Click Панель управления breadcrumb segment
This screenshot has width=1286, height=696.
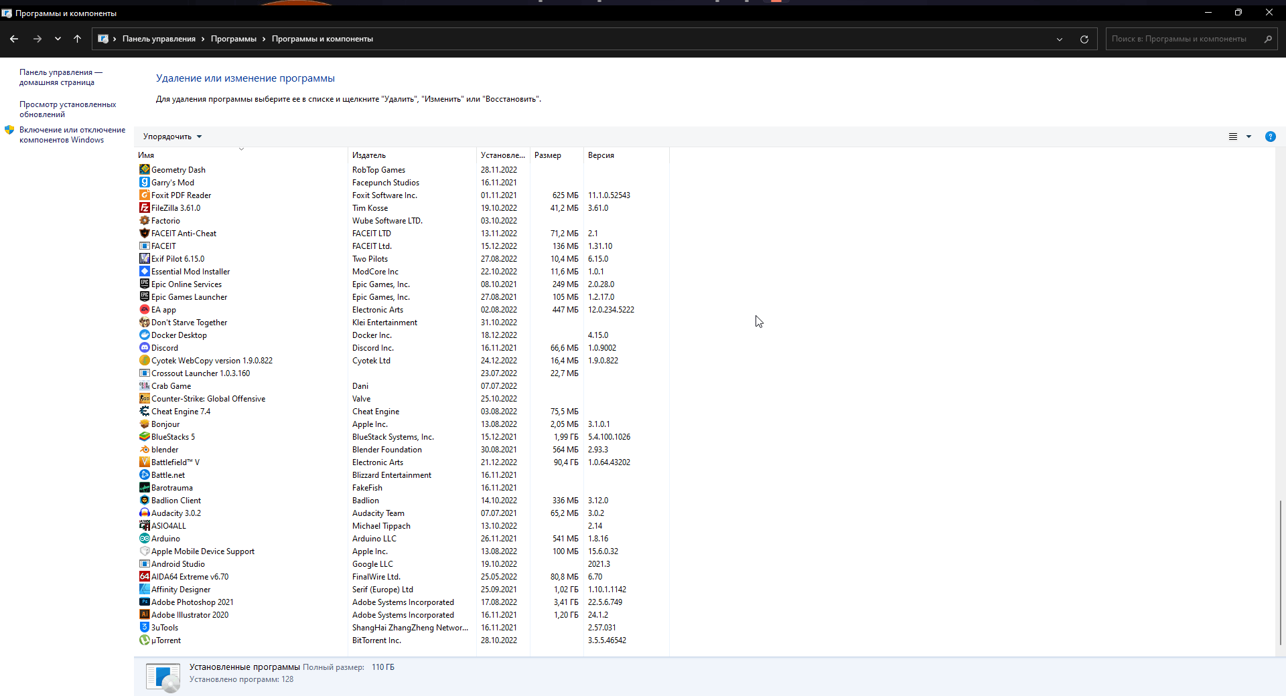[x=159, y=39]
